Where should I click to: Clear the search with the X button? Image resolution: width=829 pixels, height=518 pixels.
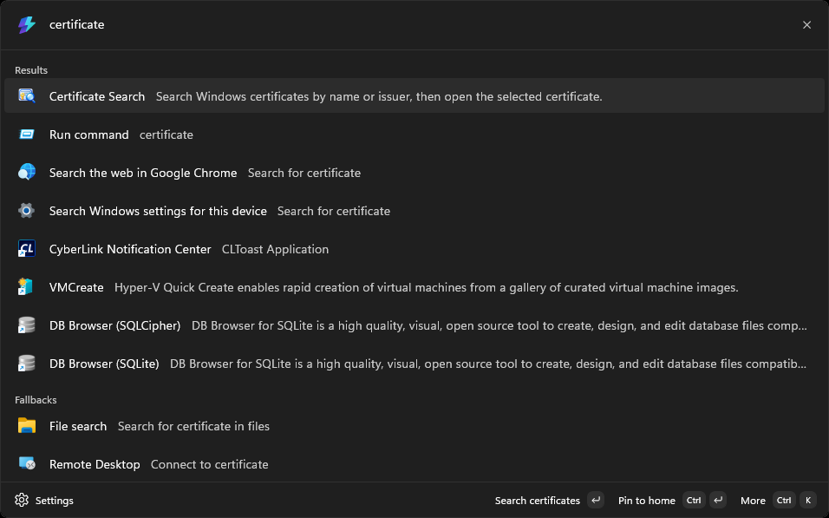tap(806, 25)
